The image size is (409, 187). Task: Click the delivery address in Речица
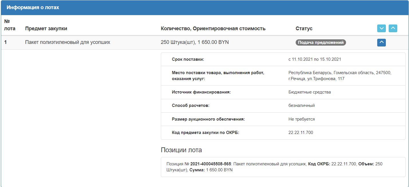pos(339,76)
